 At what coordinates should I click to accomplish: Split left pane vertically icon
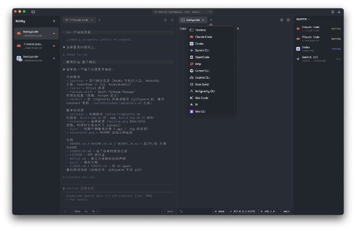tap(166, 20)
